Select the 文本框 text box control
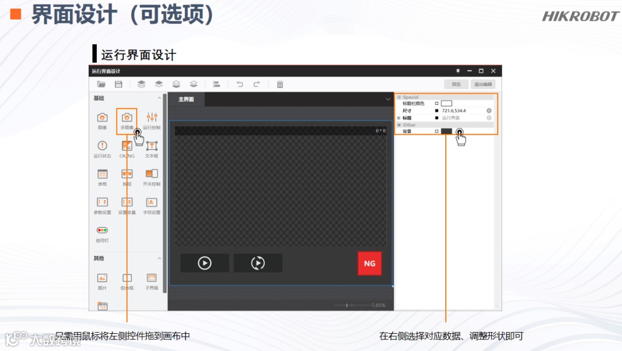The width and height of the screenshot is (622, 351). (151, 150)
